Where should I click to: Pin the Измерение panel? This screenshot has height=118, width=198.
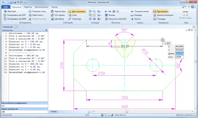tap(46, 30)
